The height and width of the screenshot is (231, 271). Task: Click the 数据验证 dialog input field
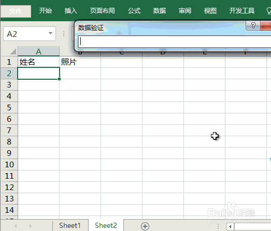coord(174,41)
